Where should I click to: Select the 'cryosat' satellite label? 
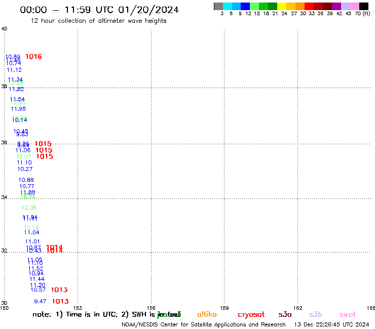[251, 315]
